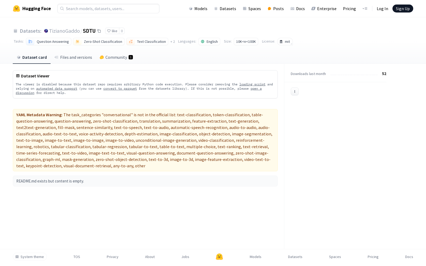
Task: Open the System theme selector
Action: point(30,257)
